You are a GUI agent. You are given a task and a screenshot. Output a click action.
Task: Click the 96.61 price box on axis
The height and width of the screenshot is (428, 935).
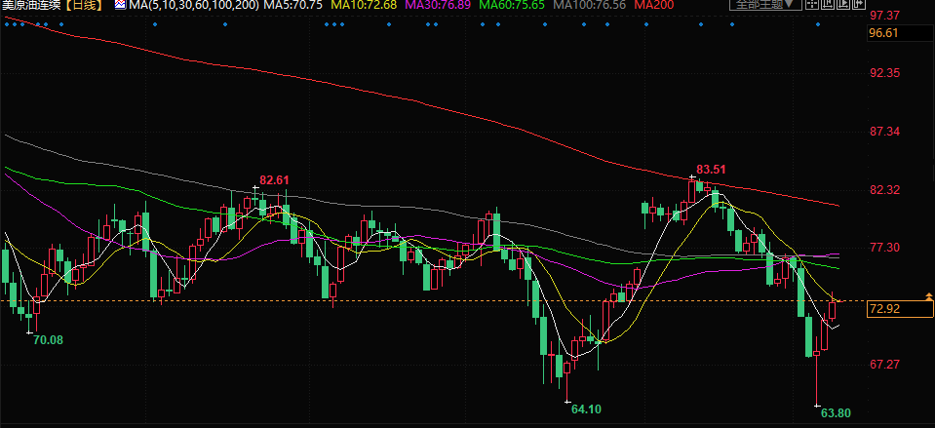tap(883, 33)
